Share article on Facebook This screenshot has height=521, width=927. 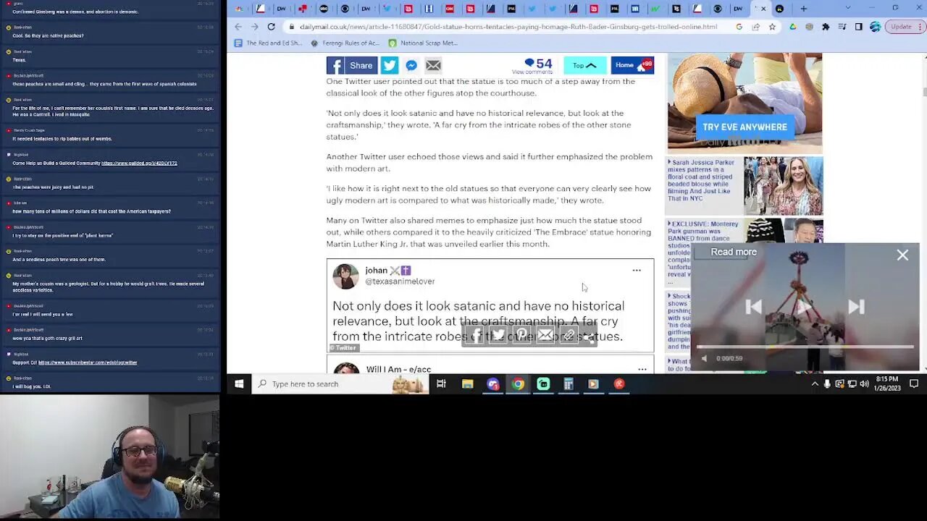[x=352, y=65]
